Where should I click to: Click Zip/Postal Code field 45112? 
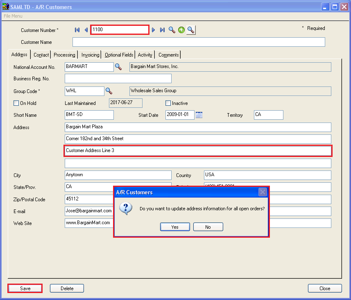[89, 200]
